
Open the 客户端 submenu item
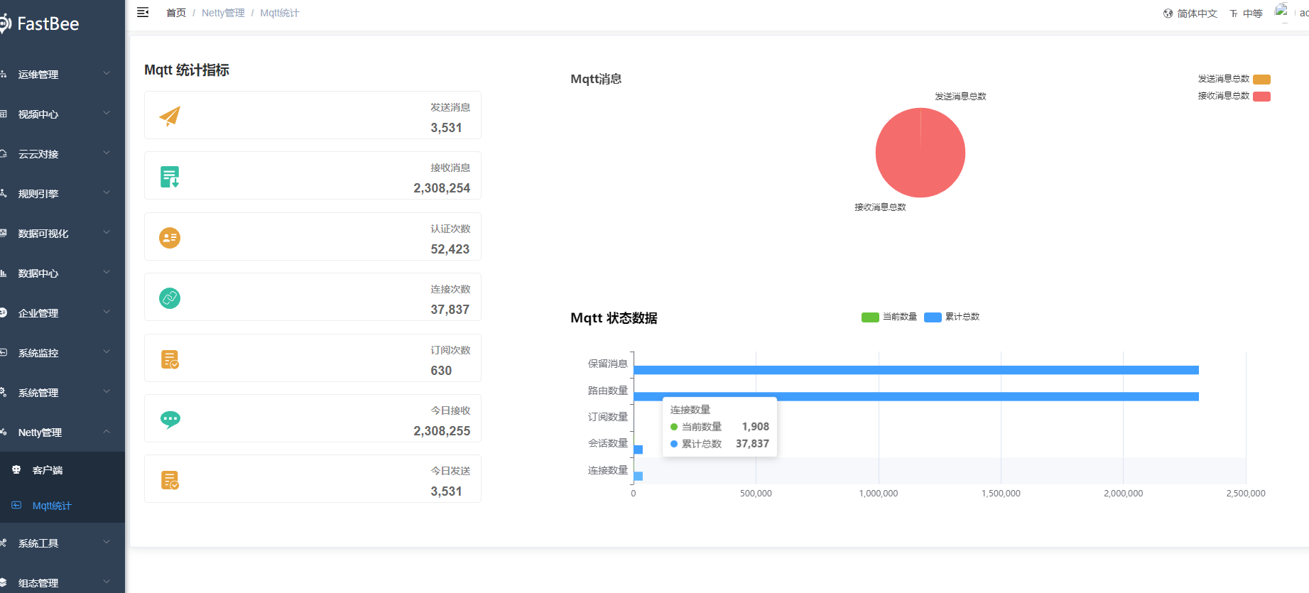[x=63, y=469]
